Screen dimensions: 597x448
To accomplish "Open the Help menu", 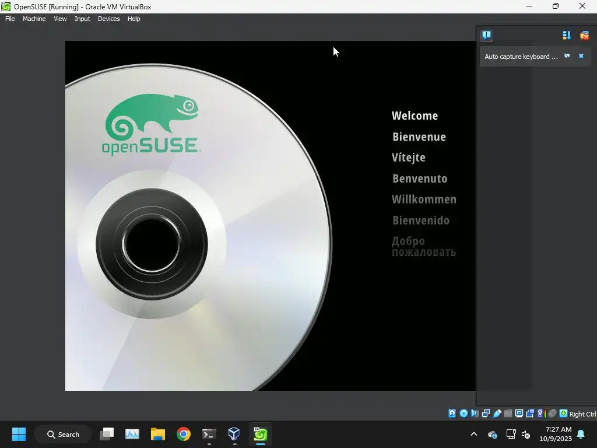I will coord(134,19).
